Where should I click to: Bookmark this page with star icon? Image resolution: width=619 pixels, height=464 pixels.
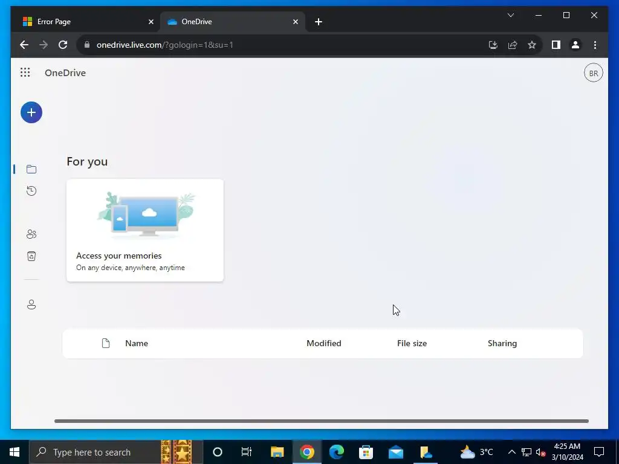tap(532, 45)
